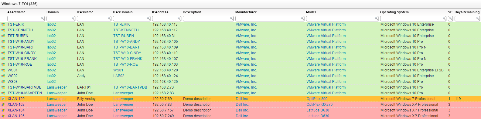Screen dimensions: 481x119
Task: Click the magnifier in the Model filter box
Action: (376, 18)
